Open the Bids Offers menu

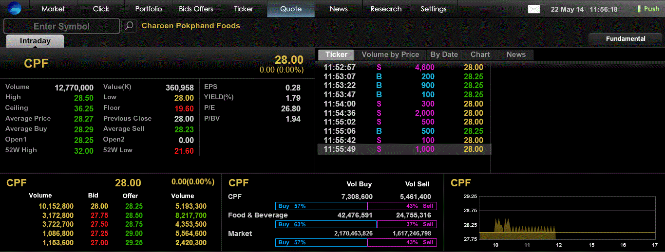pos(196,9)
